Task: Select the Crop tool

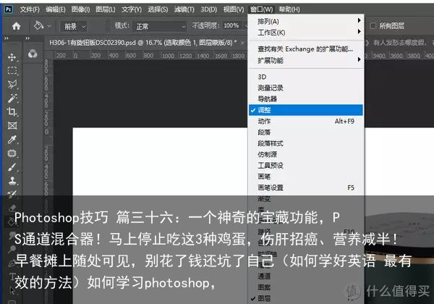Action: coord(12,112)
